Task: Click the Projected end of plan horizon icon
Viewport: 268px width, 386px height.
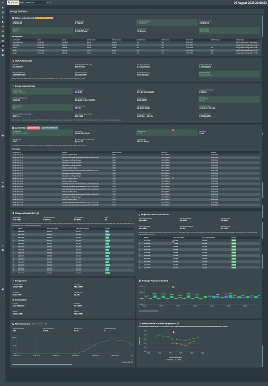Action: click(140, 214)
